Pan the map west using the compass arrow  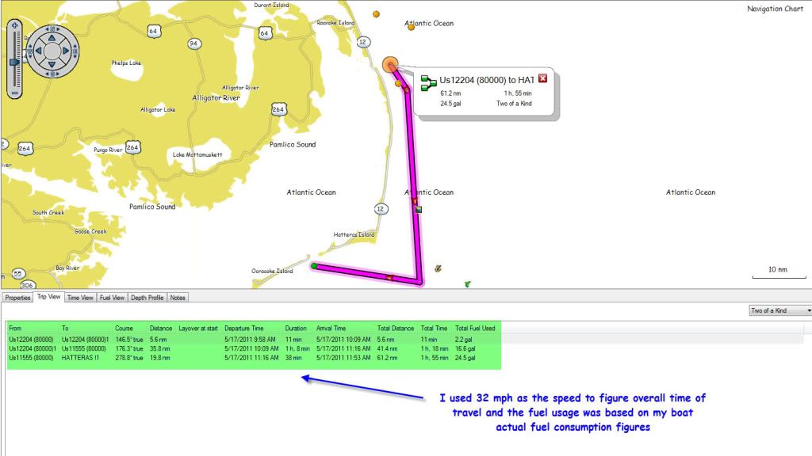click(38, 50)
